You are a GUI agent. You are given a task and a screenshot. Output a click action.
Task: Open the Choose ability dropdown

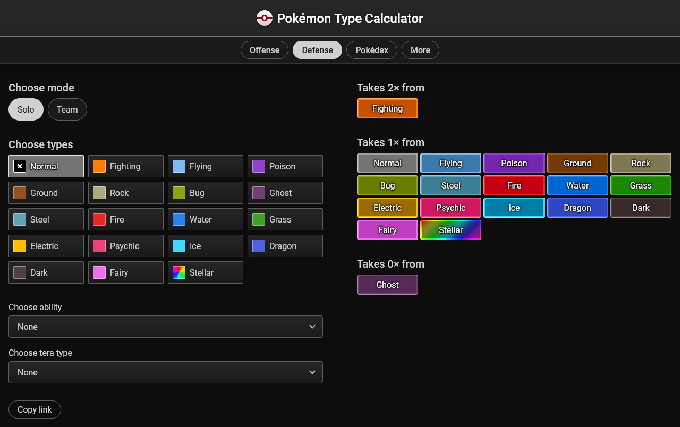tap(166, 327)
